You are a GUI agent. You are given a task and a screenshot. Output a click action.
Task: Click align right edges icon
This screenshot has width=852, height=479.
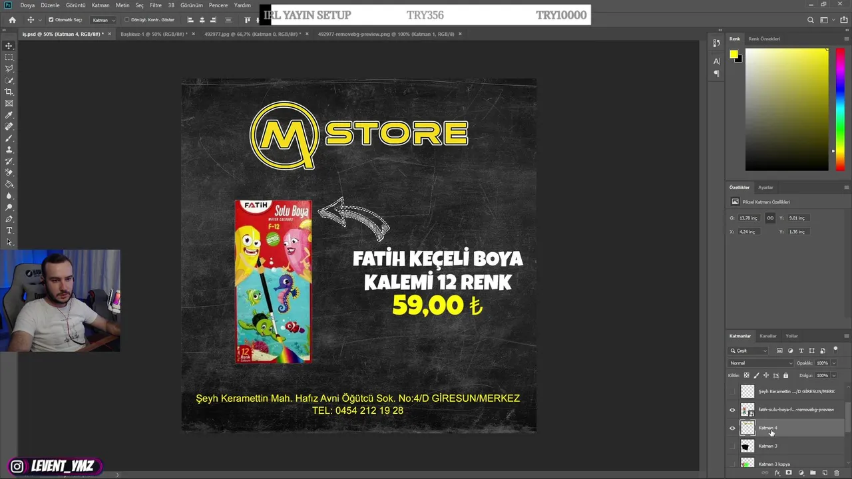click(214, 20)
